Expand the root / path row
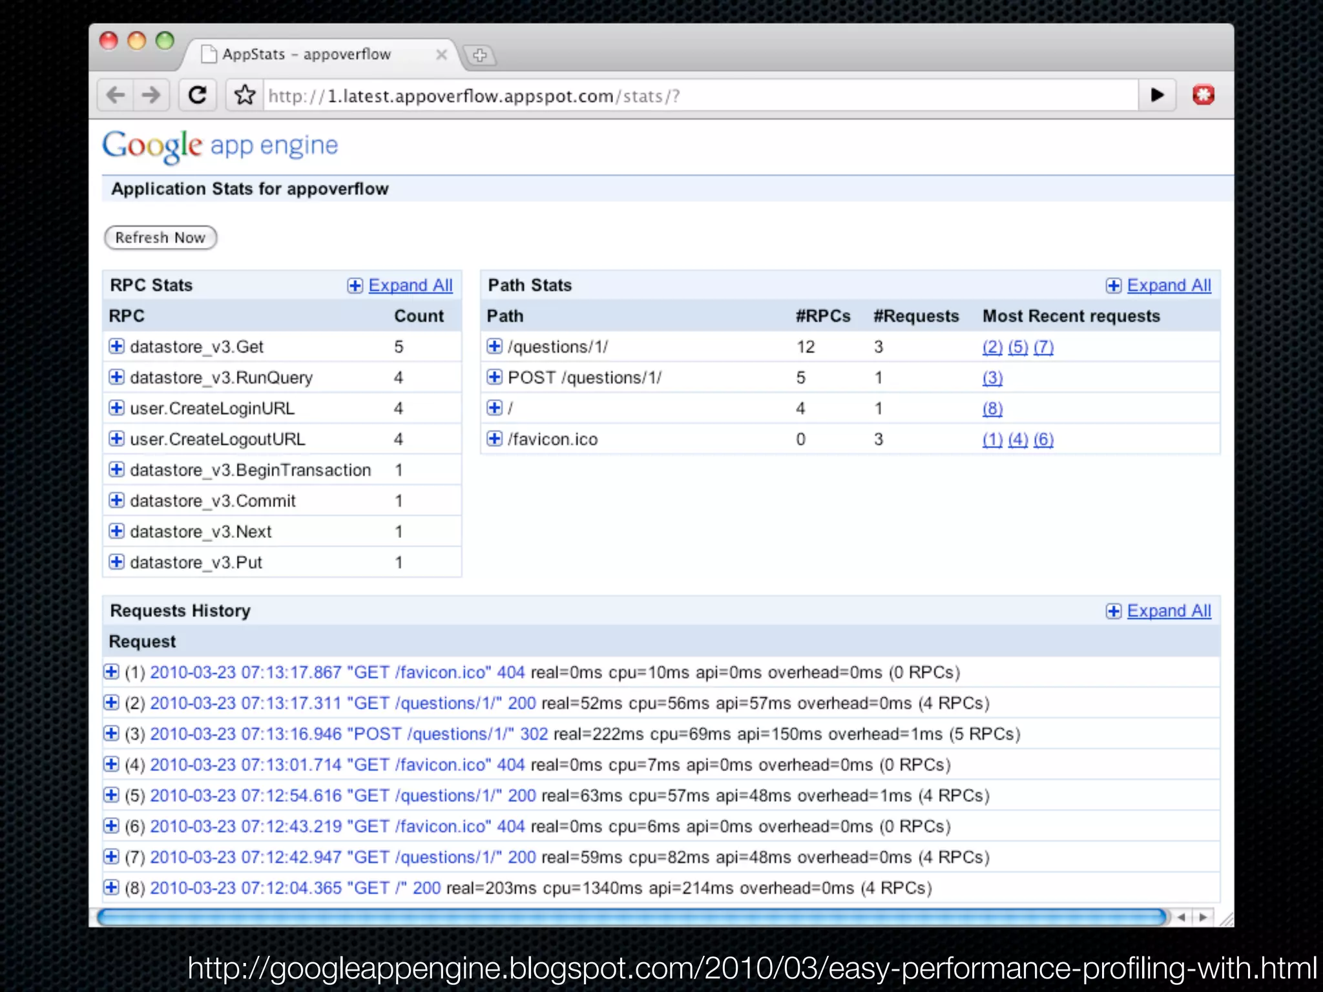The width and height of the screenshot is (1323, 992). [494, 408]
